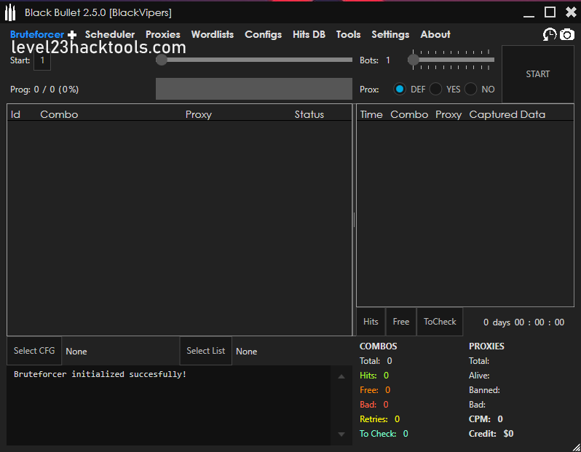
Task: Show the ToCheck results filter
Action: (x=440, y=322)
